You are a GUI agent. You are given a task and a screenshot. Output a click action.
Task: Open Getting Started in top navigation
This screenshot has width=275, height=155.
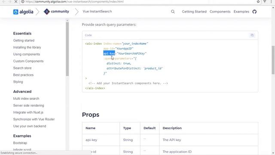194,12
